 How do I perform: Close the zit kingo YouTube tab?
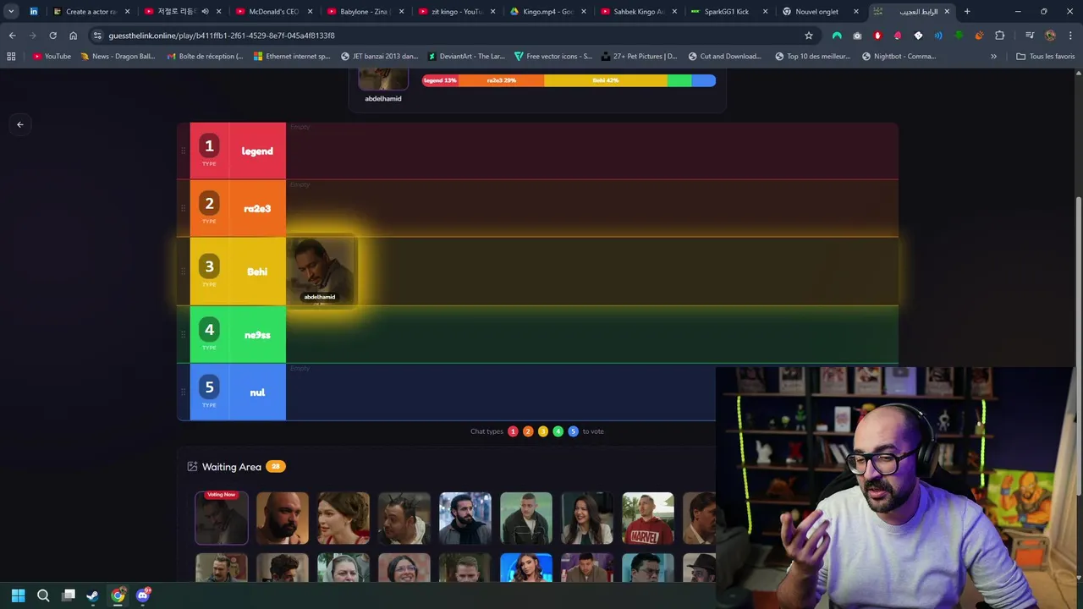(x=492, y=12)
